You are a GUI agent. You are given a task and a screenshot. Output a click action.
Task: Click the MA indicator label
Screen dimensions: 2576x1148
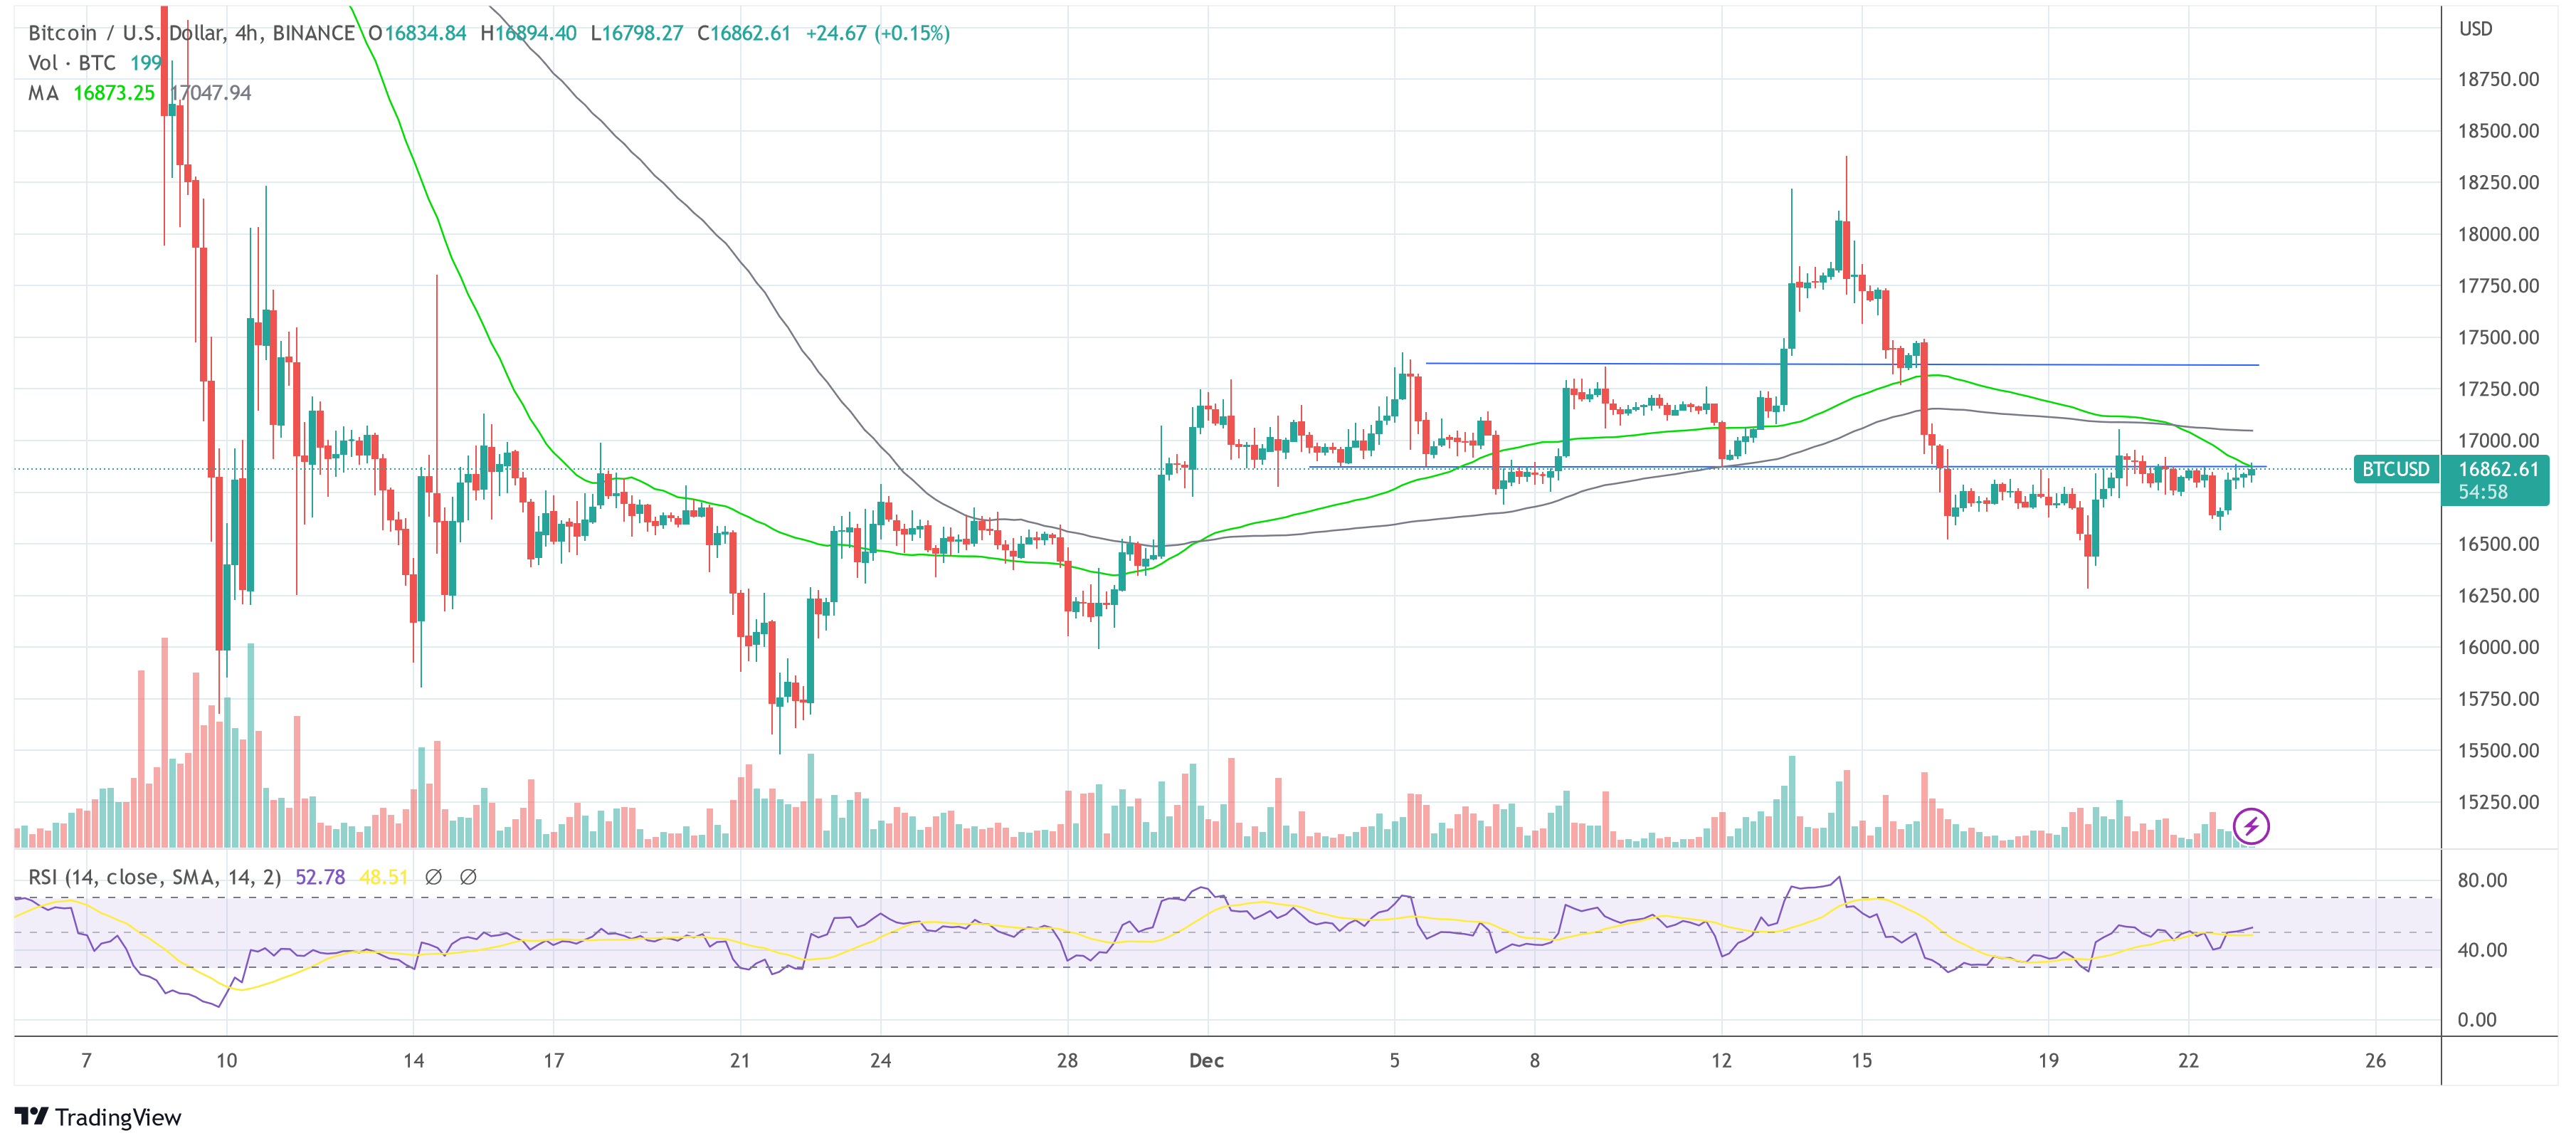(43, 93)
